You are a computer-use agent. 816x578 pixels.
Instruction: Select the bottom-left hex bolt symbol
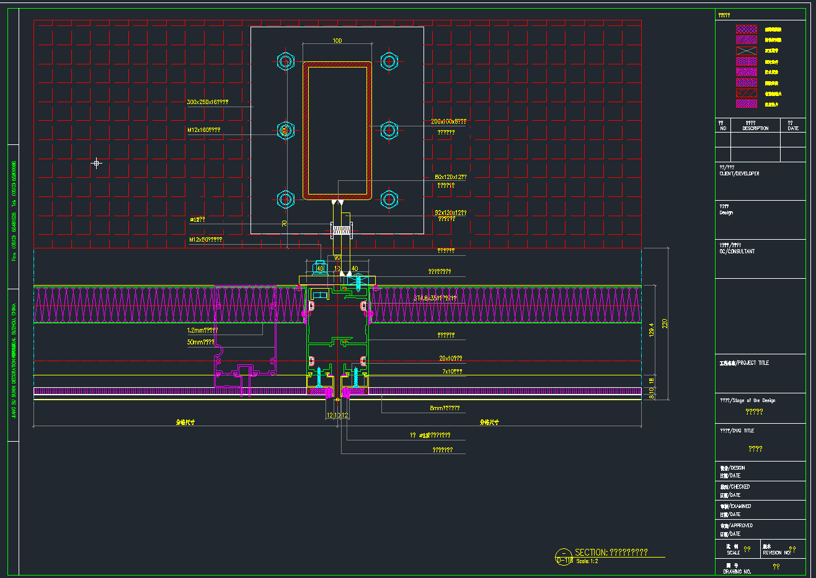click(285, 199)
